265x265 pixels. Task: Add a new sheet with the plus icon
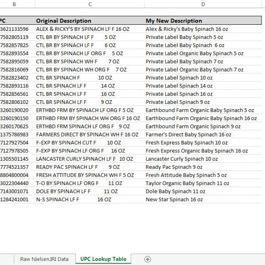coord(148,259)
